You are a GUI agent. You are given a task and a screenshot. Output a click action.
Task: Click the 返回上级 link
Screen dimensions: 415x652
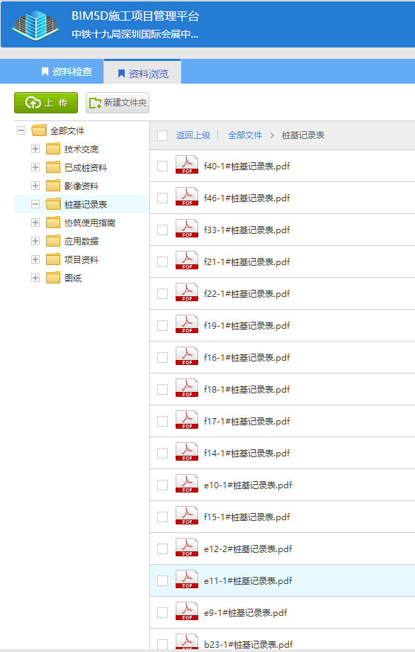(193, 135)
